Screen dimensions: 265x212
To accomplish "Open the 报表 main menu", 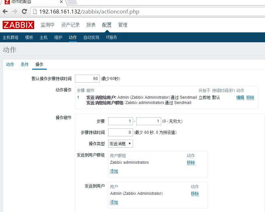I will (91, 25).
